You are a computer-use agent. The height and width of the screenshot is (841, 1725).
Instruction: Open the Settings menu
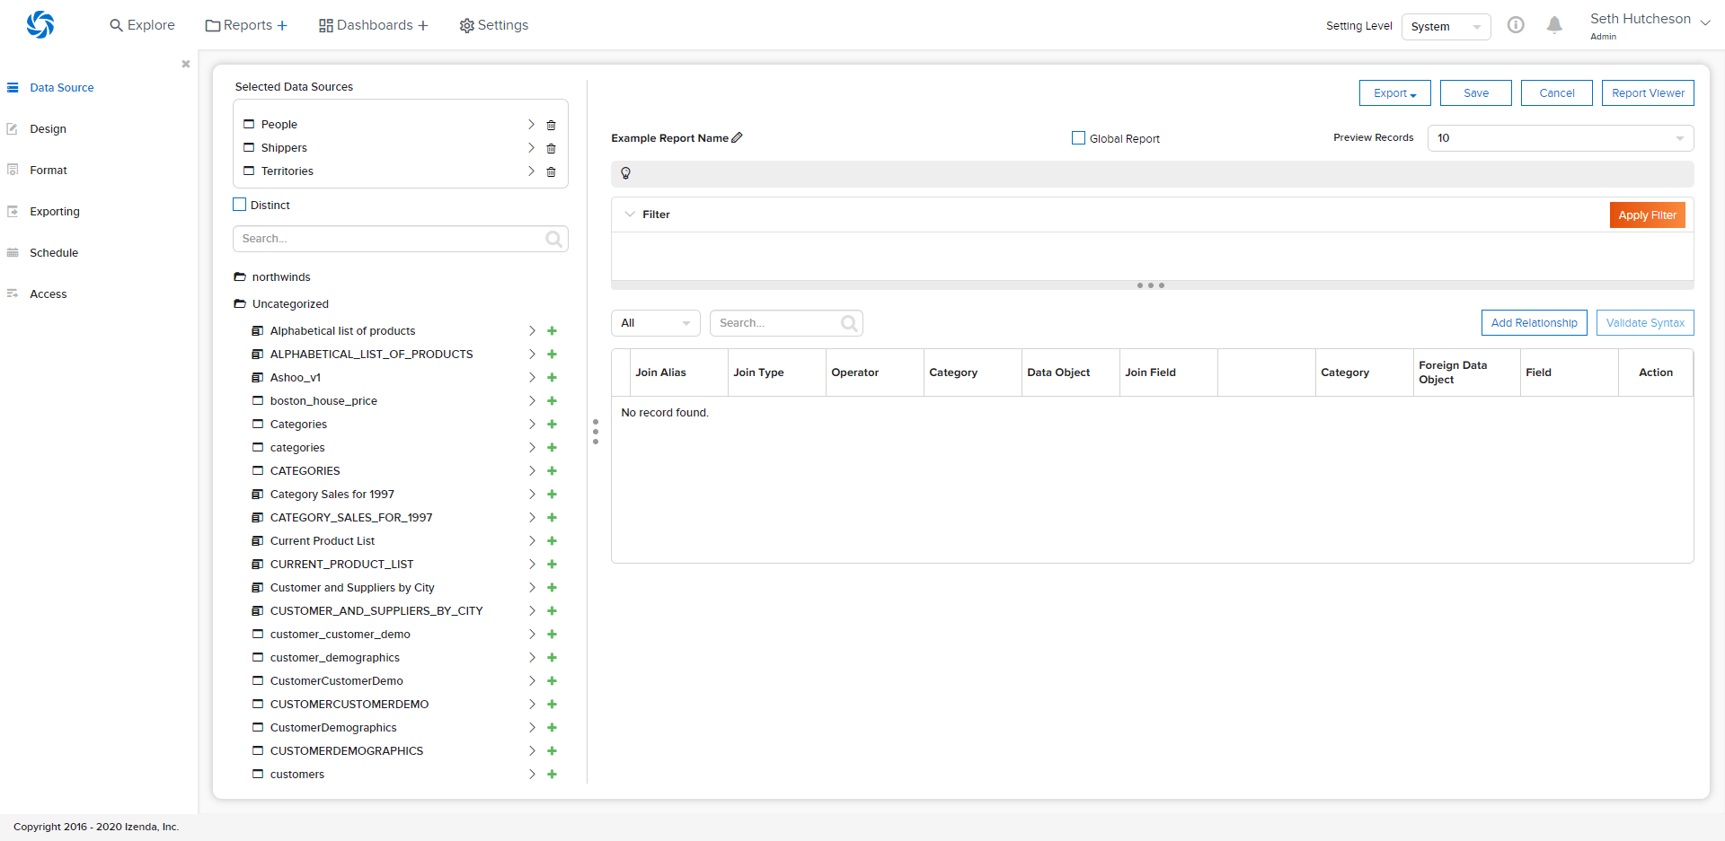tap(493, 25)
